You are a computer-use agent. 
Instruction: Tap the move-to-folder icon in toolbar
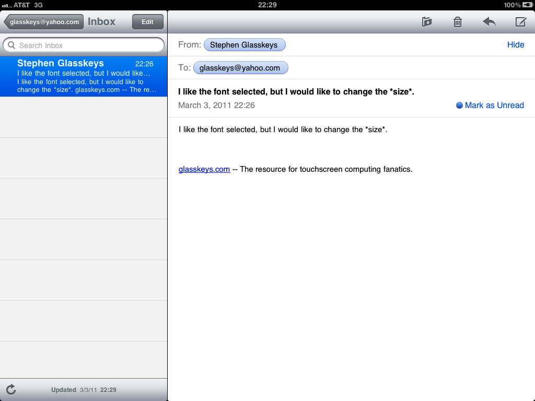pyautogui.click(x=427, y=22)
